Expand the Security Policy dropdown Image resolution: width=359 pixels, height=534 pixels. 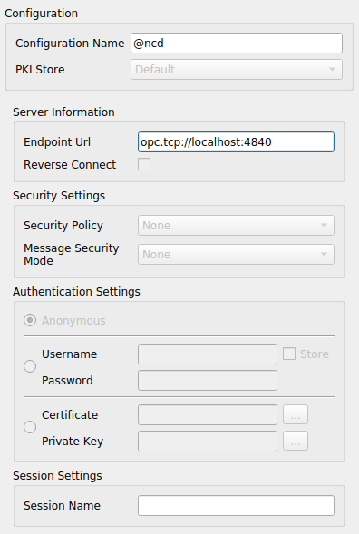(x=236, y=225)
